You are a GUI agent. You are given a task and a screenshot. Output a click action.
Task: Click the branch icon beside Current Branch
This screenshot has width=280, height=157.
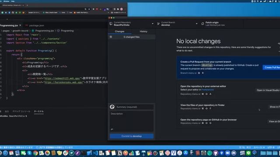pyautogui.click(x=158, y=24)
